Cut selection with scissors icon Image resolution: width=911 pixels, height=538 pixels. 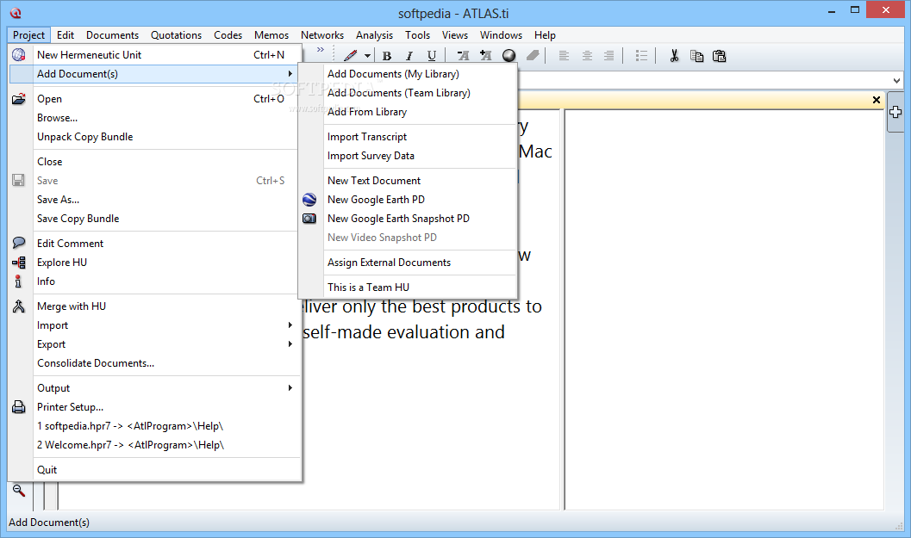674,56
